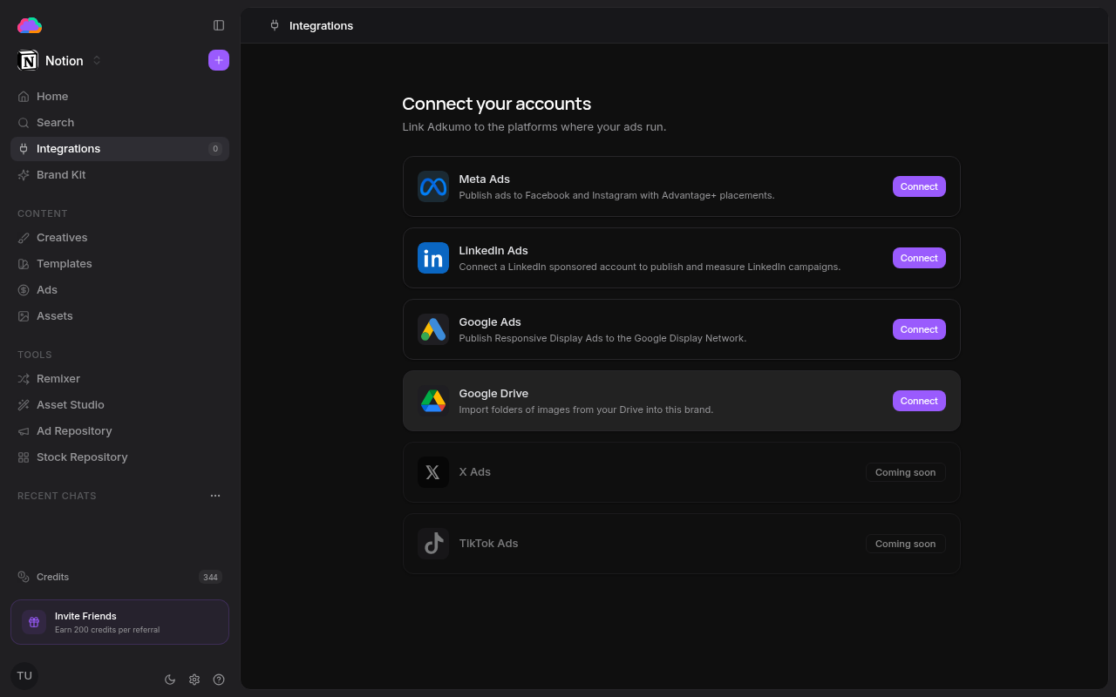The height and width of the screenshot is (697, 1116).
Task: Open the Notion brand switcher
Action: pyautogui.click(x=59, y=60)
